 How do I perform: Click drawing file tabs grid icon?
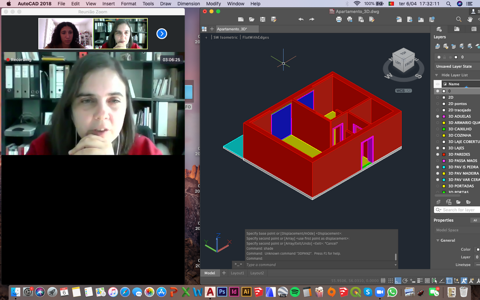[204, 29]
